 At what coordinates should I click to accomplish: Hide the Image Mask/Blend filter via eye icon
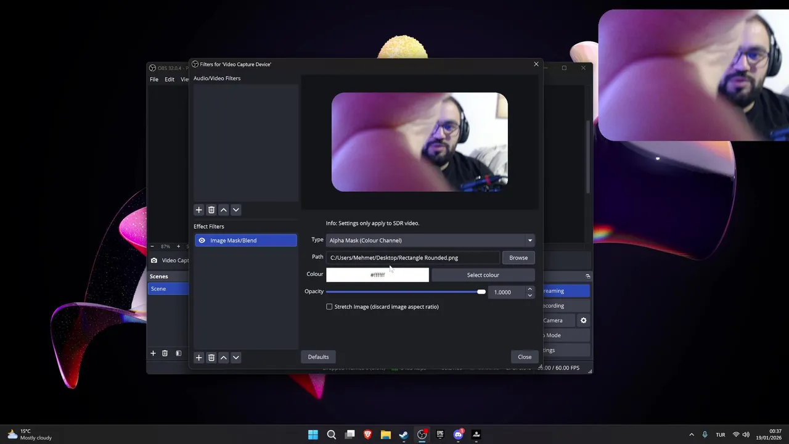(202, 240)
